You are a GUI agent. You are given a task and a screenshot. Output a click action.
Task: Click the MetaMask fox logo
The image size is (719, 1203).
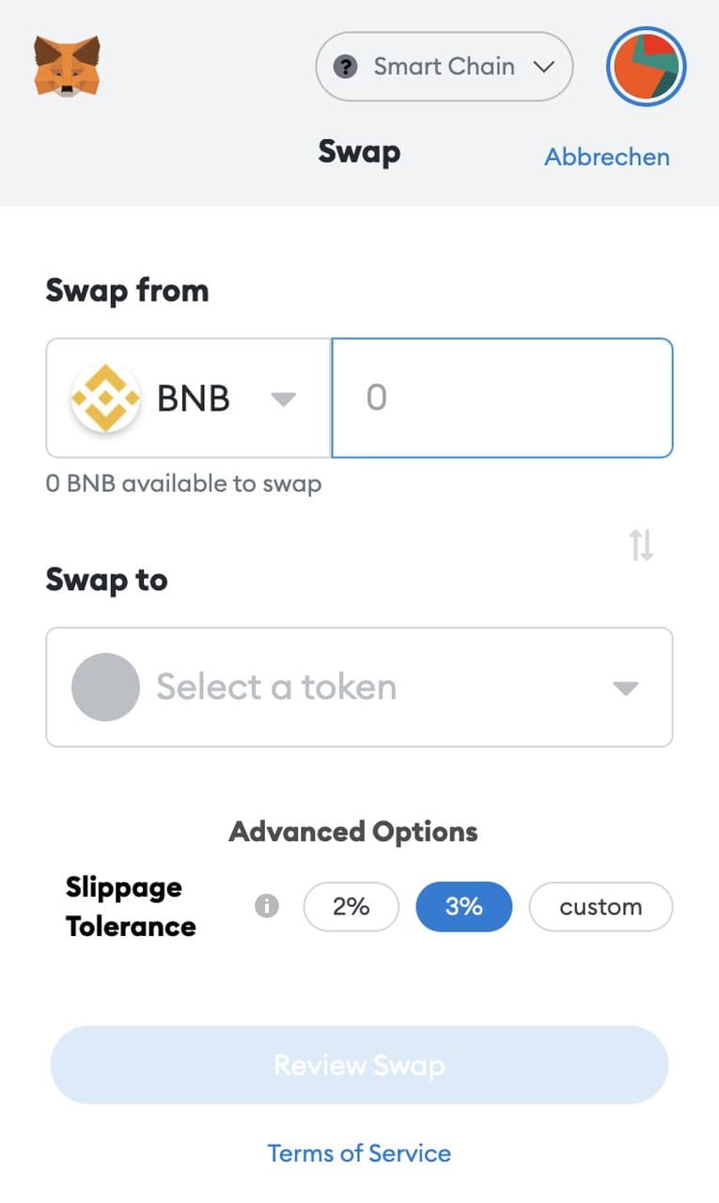tap(67, 66)
